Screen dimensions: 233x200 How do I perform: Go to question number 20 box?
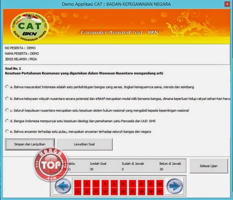tap(160, 192)
